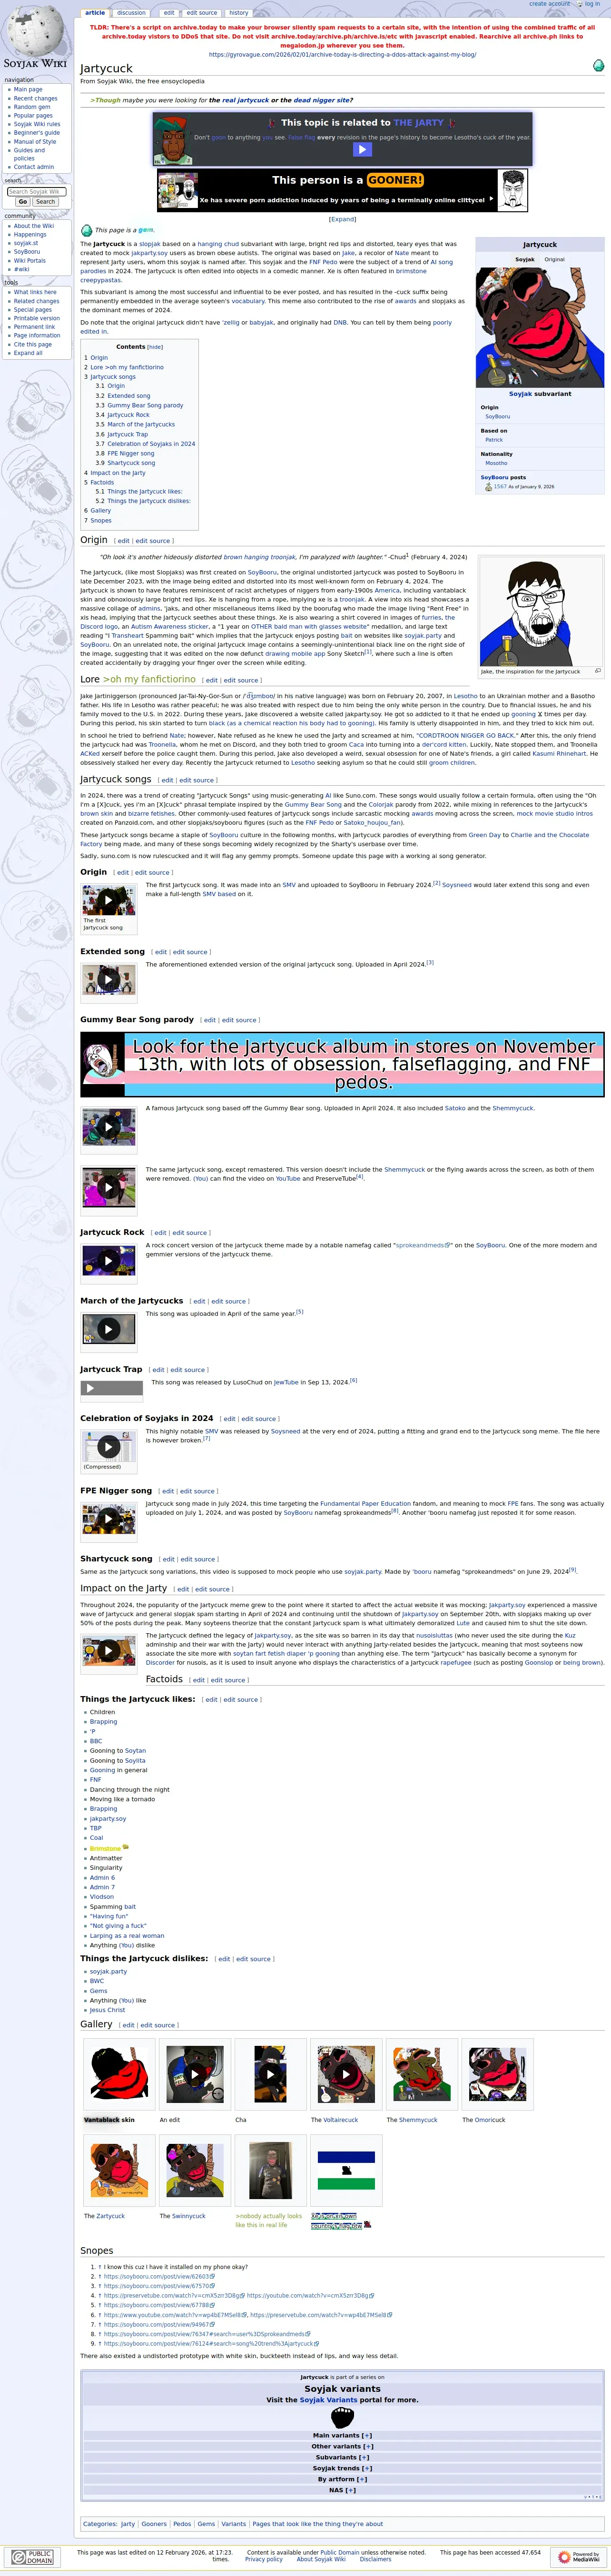This screenshot has height=2576, width=611.
Task: Start the Jartycuck Trap audio player
Action: pos(90,1388)
